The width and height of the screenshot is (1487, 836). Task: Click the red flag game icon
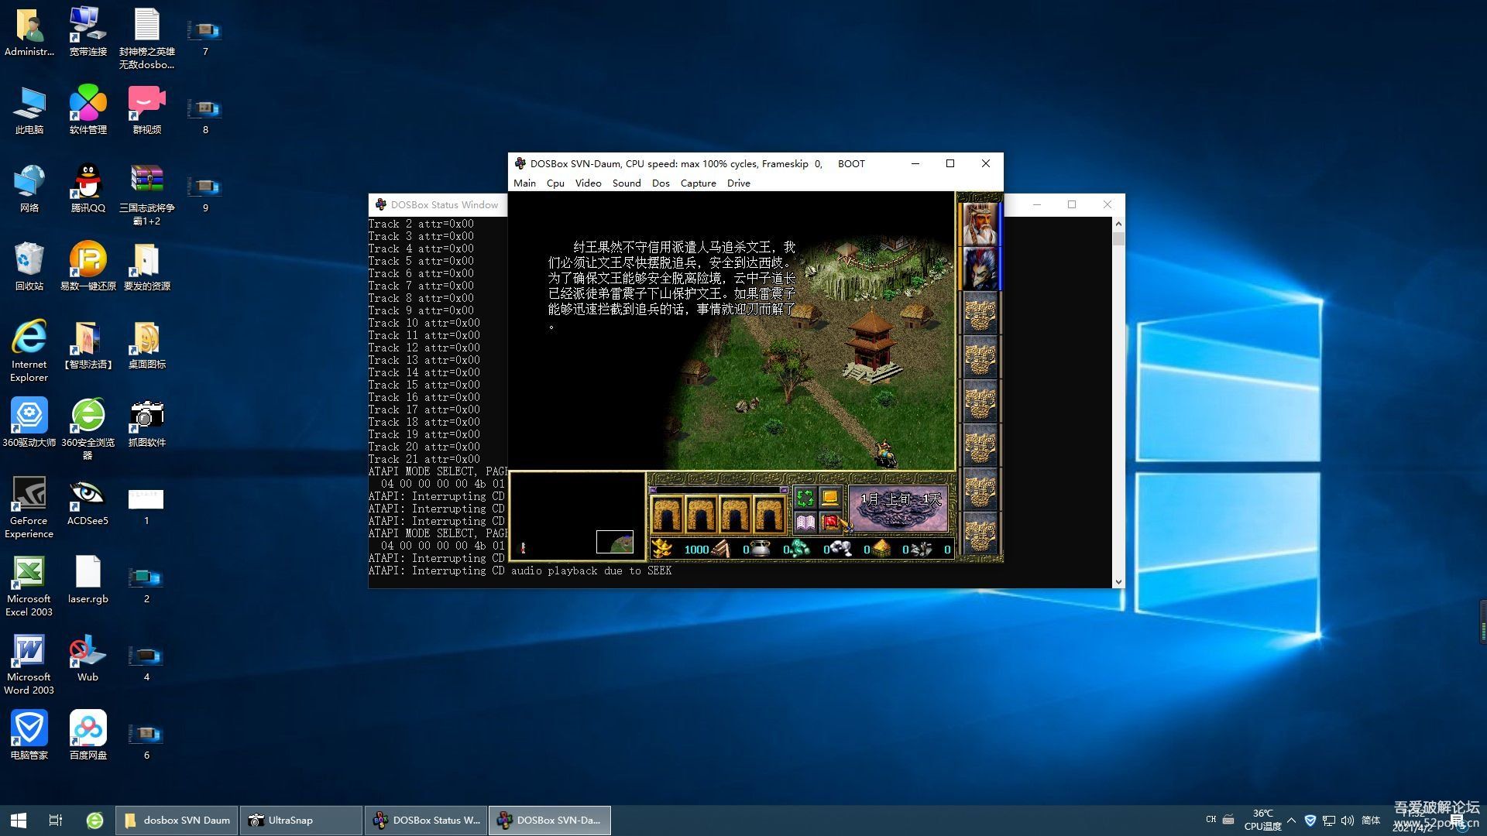pyautogui.click(x=829, y=522)
